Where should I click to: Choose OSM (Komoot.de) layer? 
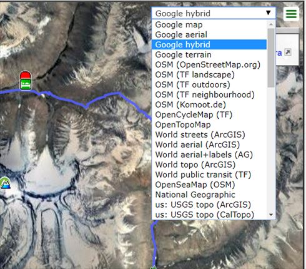209,104
